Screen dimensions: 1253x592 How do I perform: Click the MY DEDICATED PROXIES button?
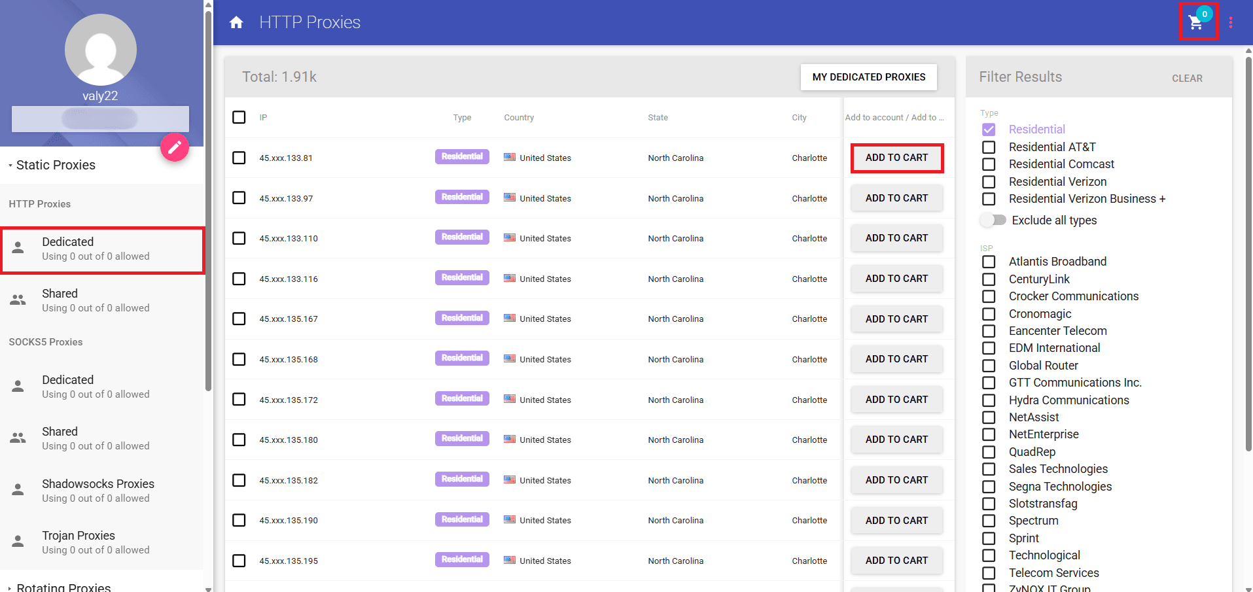click(868, 77)
